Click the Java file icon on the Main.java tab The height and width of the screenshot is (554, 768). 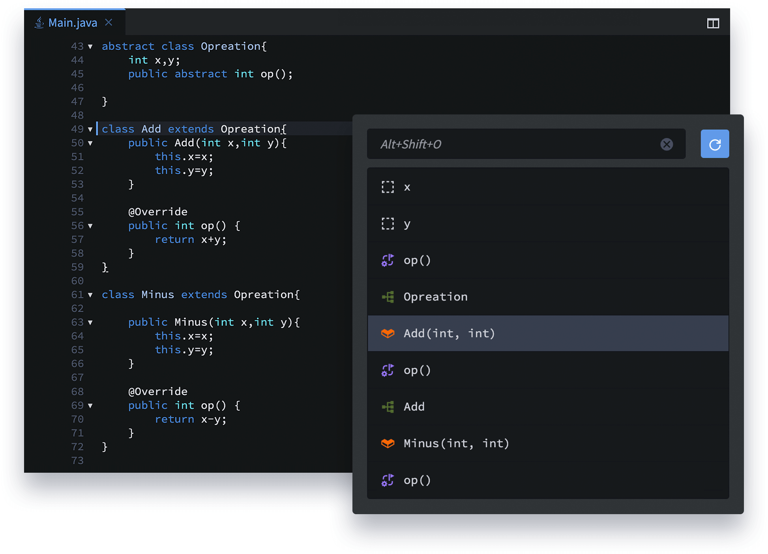(x=39, y=23)
